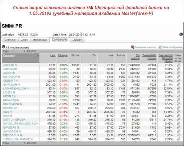
Task: Open the ZURICH INSURANCE N company link
Action: 18,139
